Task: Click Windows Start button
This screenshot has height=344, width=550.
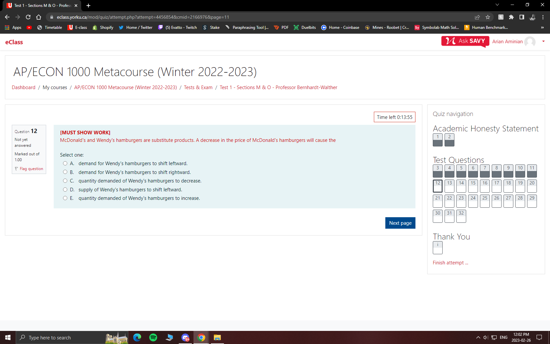Action: 8,337
